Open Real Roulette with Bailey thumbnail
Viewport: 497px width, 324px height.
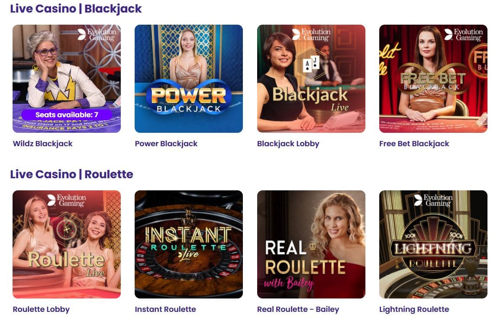[311, 244]
